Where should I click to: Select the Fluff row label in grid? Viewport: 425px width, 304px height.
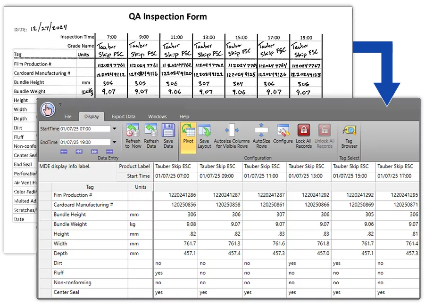pos(58,273)
